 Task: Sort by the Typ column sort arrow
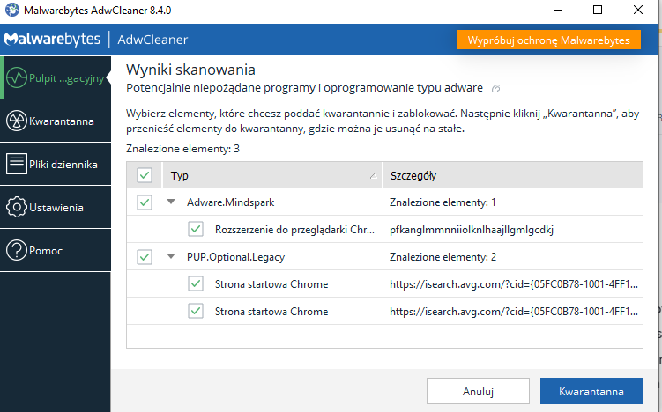pyautogui.click(x=373, y=176)
